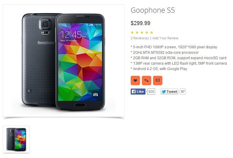
Task: Open the 2 Review(s) link
Action: coord(140,38)
